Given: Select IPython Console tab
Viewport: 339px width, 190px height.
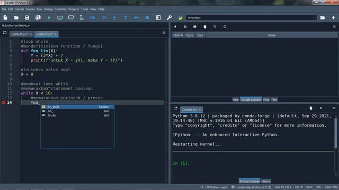Looking at the screenshot, I should pyautogui.click(x=249, y=181).
